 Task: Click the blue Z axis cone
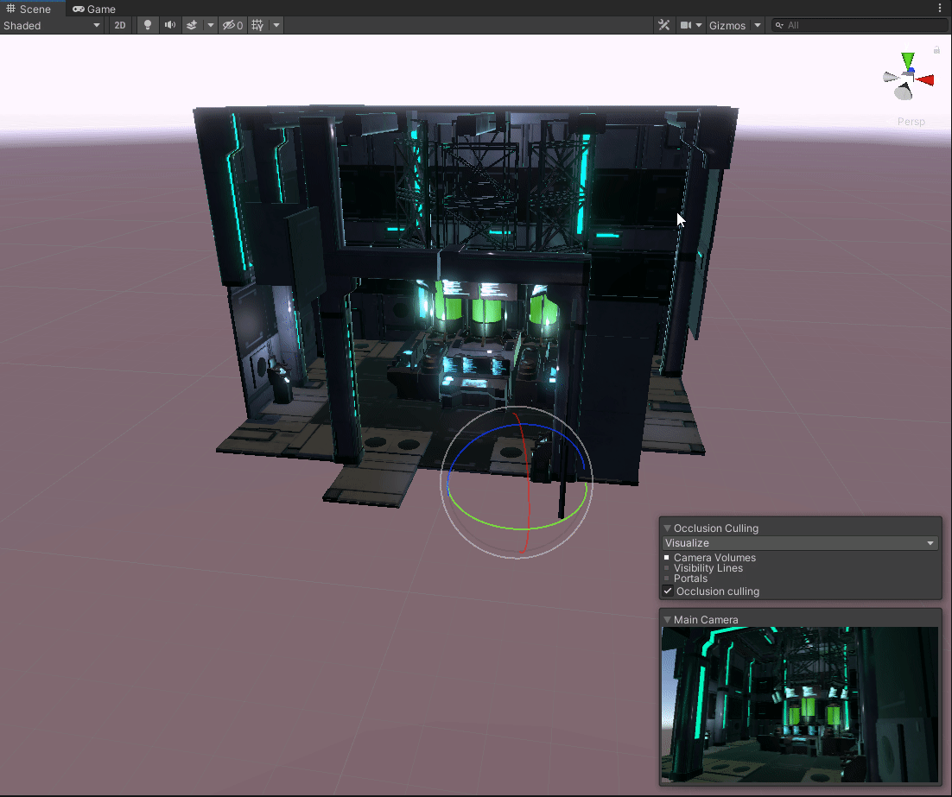pos(911,71)
